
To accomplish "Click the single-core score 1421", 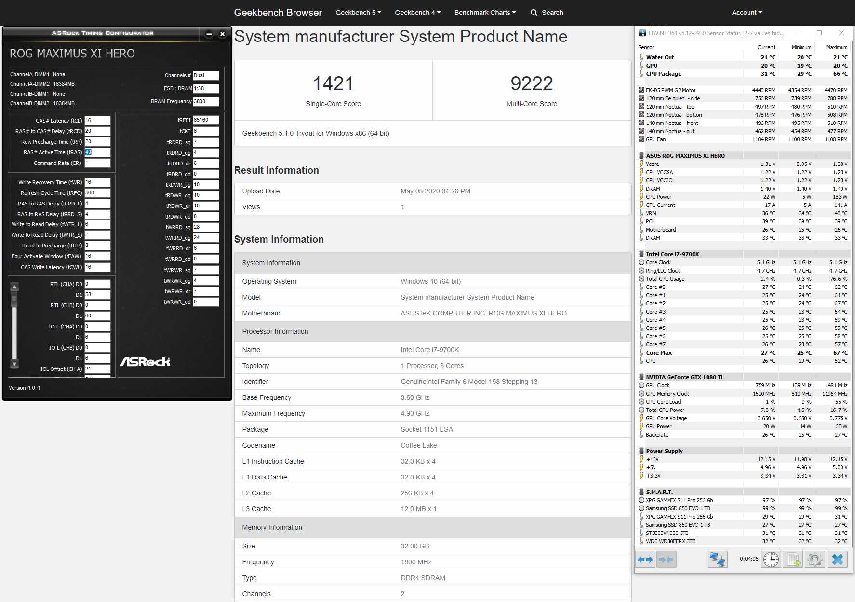I will coord(334,83).
